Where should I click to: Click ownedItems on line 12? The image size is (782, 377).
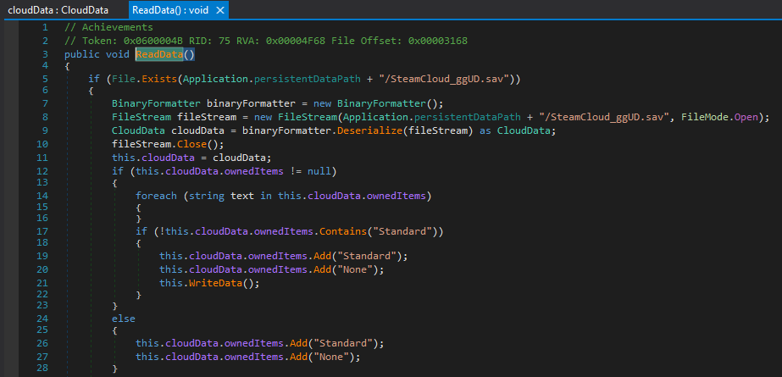pos(254,171)
